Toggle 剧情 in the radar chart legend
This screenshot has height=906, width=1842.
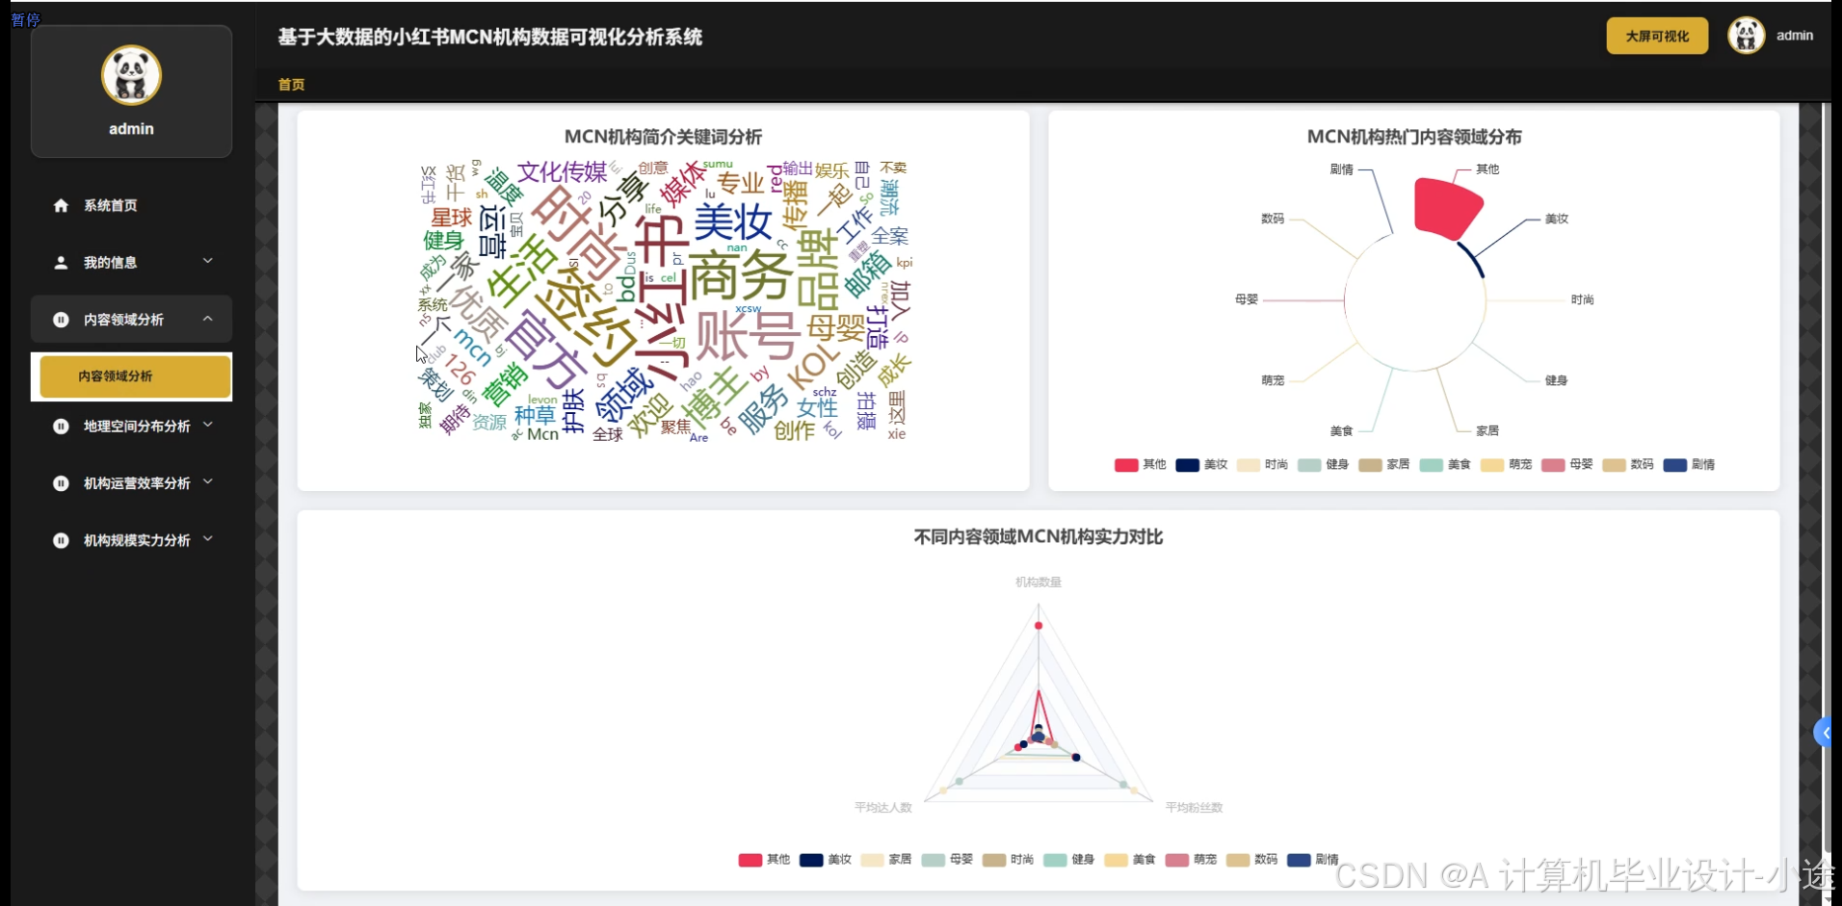(x=1313, y=860)
